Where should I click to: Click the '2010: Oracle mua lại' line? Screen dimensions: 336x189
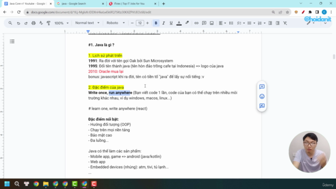click(106, 71)
